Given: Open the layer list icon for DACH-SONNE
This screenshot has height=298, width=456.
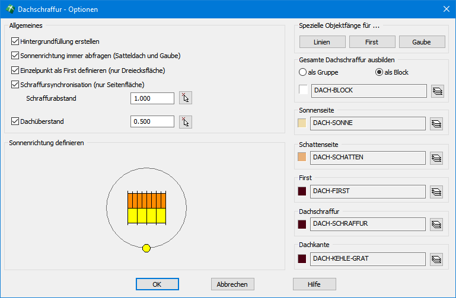Looking at the screenshot, I should click(438, 124).
